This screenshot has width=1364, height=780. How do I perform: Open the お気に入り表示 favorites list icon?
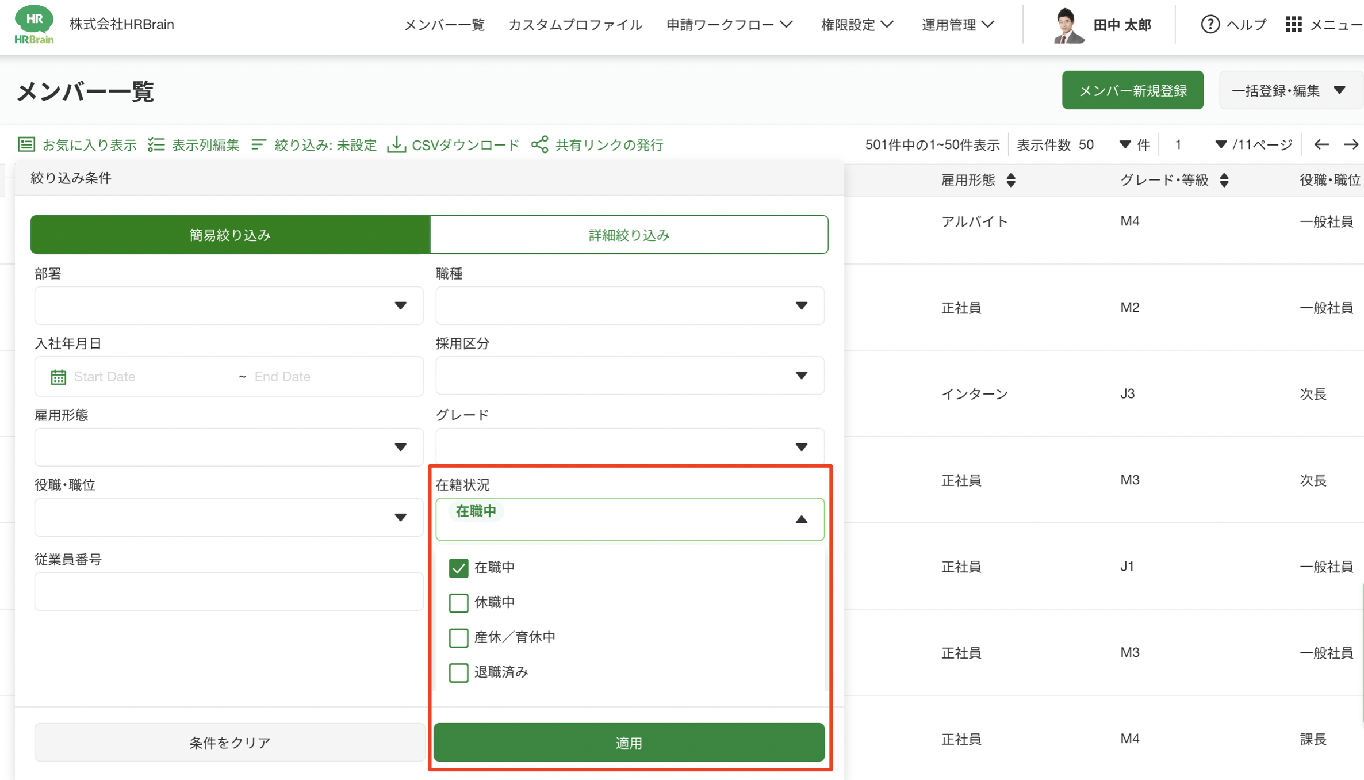[26, 144]
